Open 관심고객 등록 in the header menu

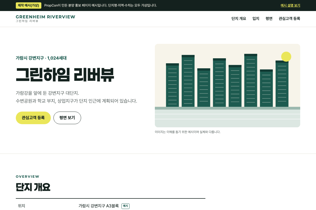coord(289,18)
